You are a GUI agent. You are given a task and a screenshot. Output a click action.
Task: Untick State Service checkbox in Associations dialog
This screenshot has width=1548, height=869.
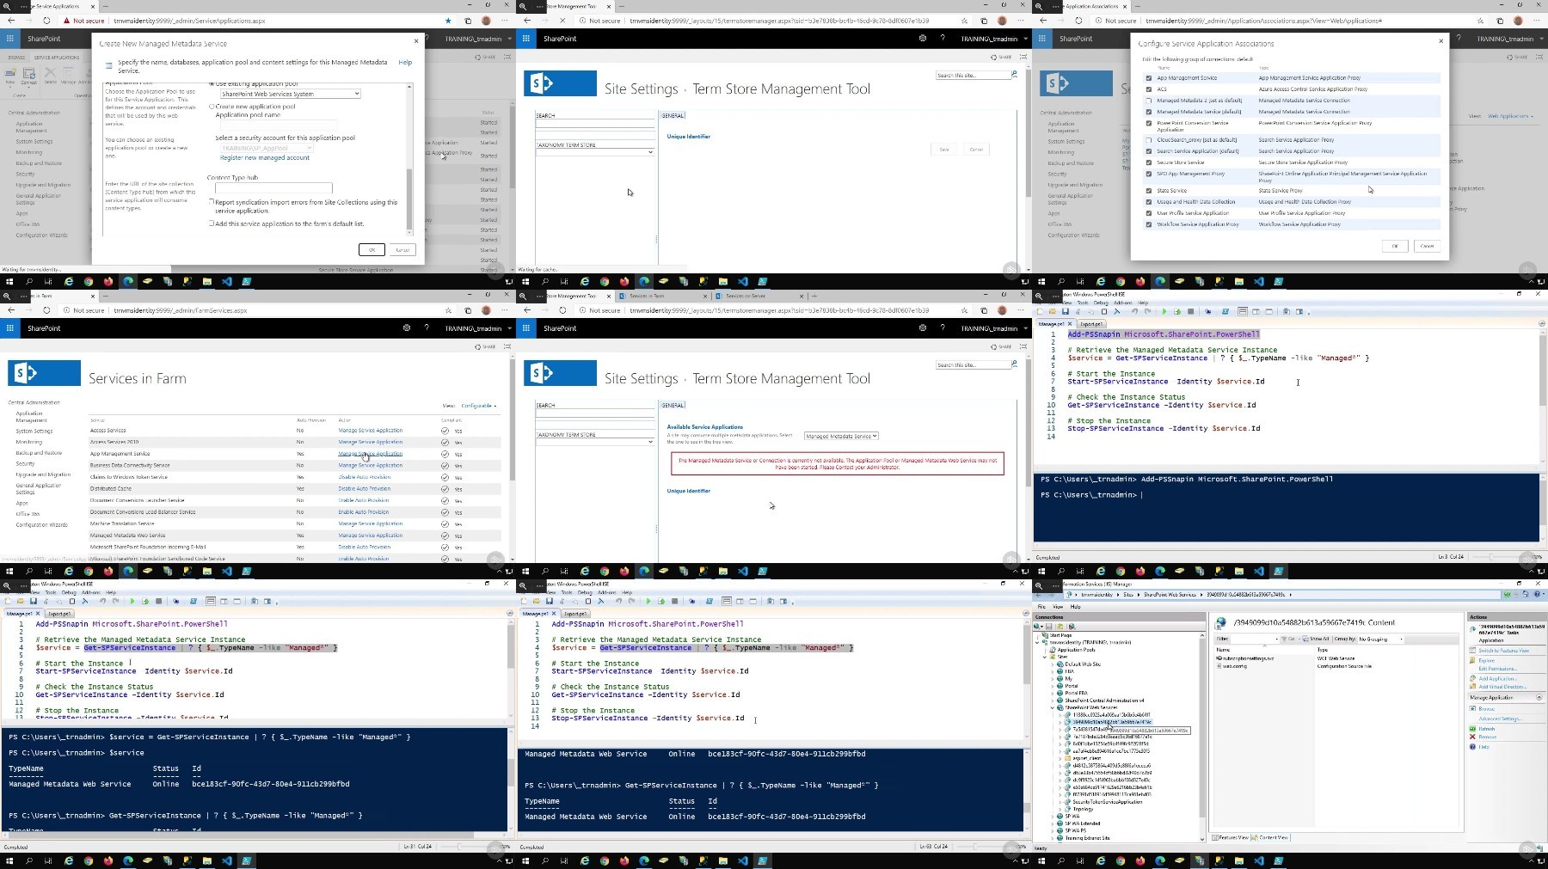tap(1149, 191)
